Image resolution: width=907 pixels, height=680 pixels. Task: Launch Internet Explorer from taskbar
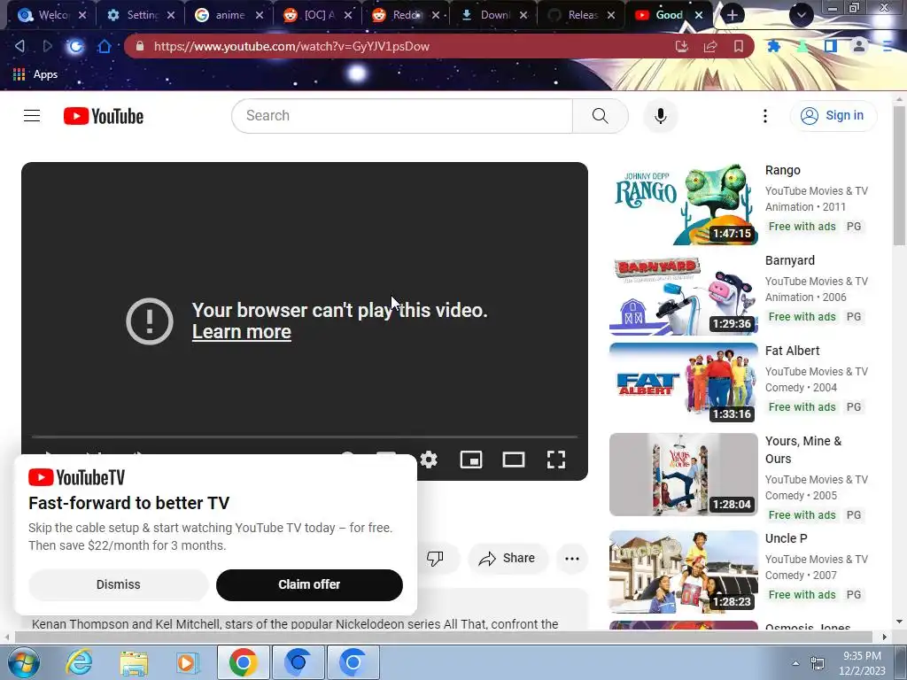coord(79,662)
